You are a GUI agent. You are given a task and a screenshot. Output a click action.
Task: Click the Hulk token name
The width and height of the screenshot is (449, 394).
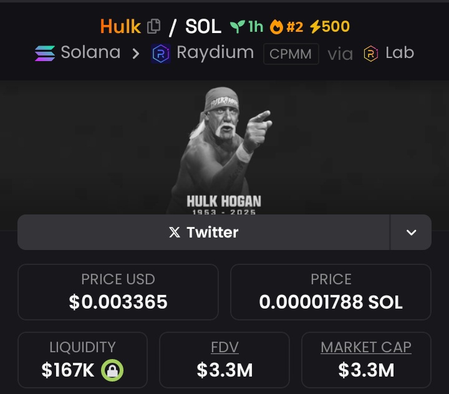[x=120, y=26]
